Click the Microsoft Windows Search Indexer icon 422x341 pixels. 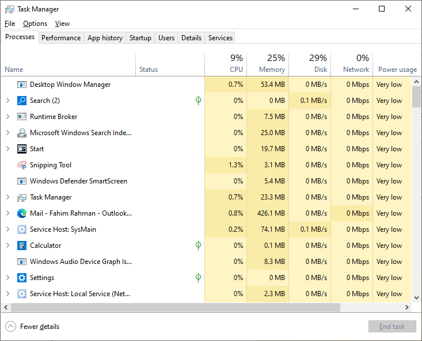[x=22, y=133]
